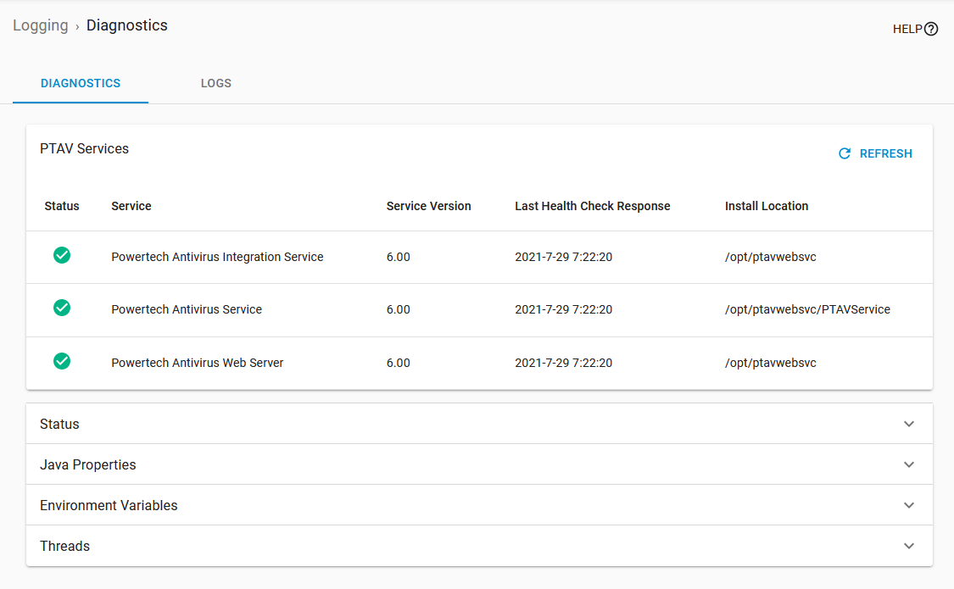Click version 6.00 of Web Server
This screenshot has height=589, width=954.
point(398,363)
